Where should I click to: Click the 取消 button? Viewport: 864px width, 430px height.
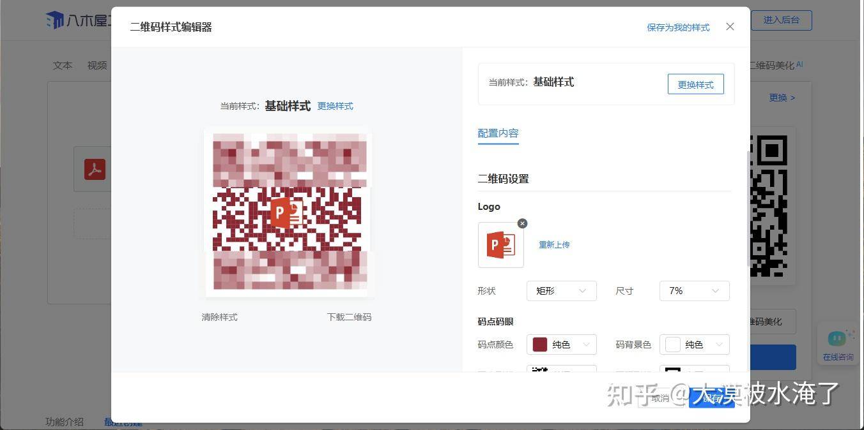coord(661,398)
